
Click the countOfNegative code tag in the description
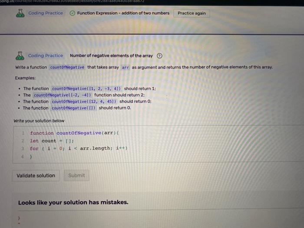point(67,67)
